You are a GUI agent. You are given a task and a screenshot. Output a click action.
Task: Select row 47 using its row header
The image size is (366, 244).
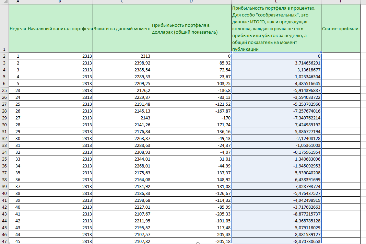click(4, 241)
